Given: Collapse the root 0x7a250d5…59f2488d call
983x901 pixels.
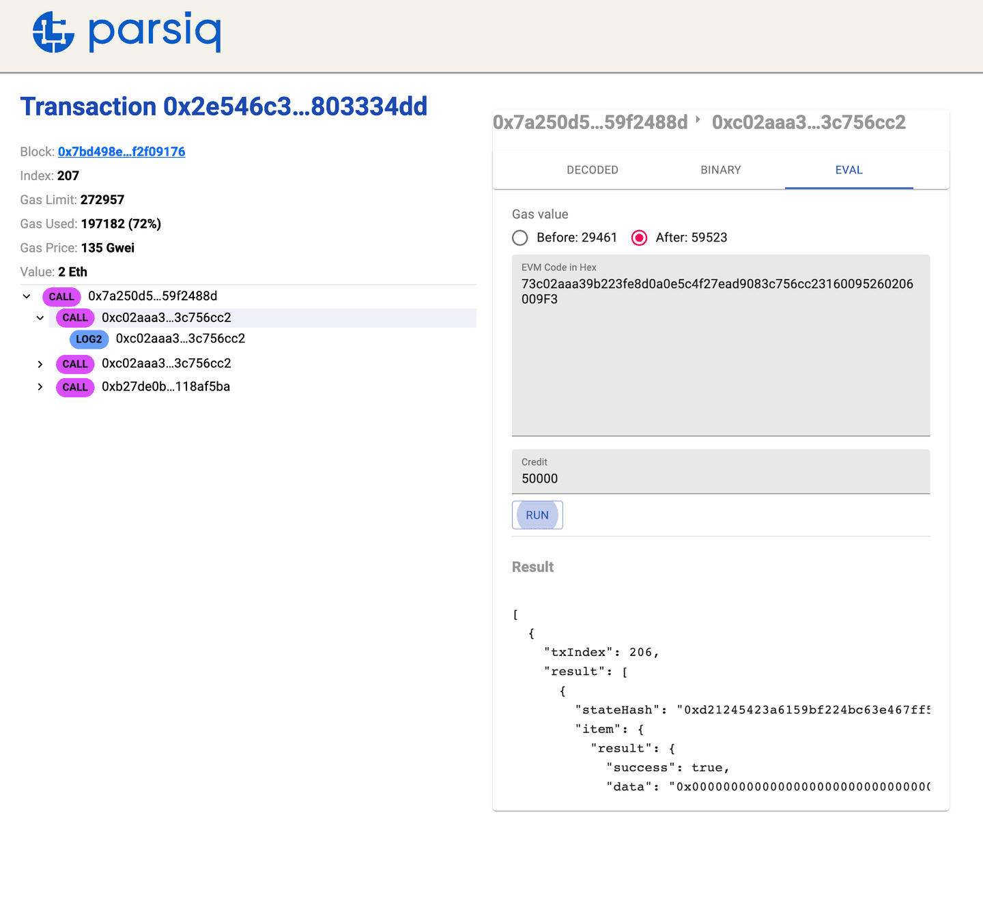Looking at the screenshot, I should click(x=27, y=296).
